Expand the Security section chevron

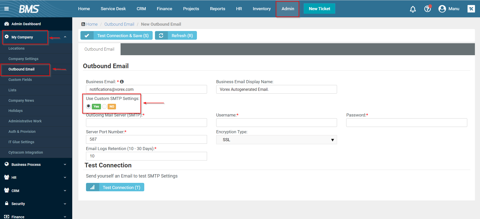tap(65, 204)
